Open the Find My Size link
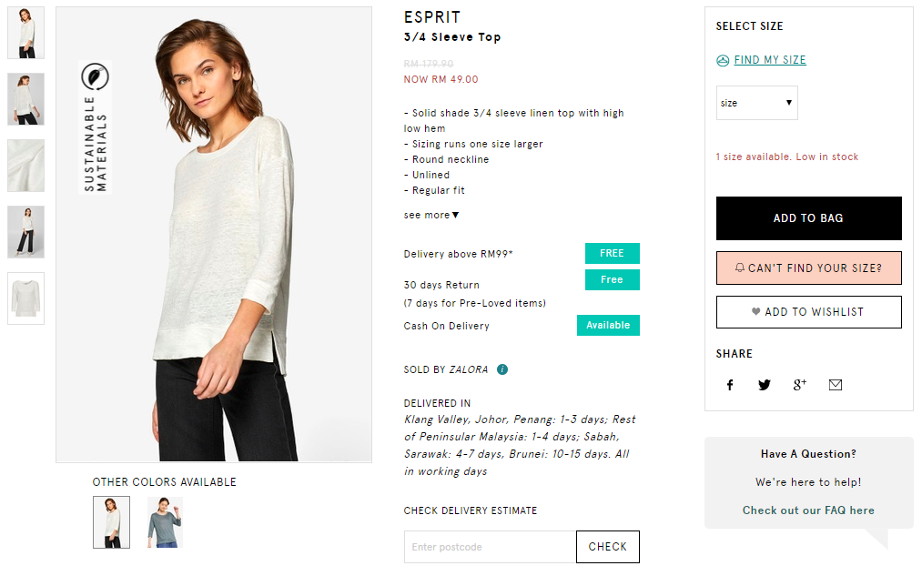922x576 pixels. 770,60
